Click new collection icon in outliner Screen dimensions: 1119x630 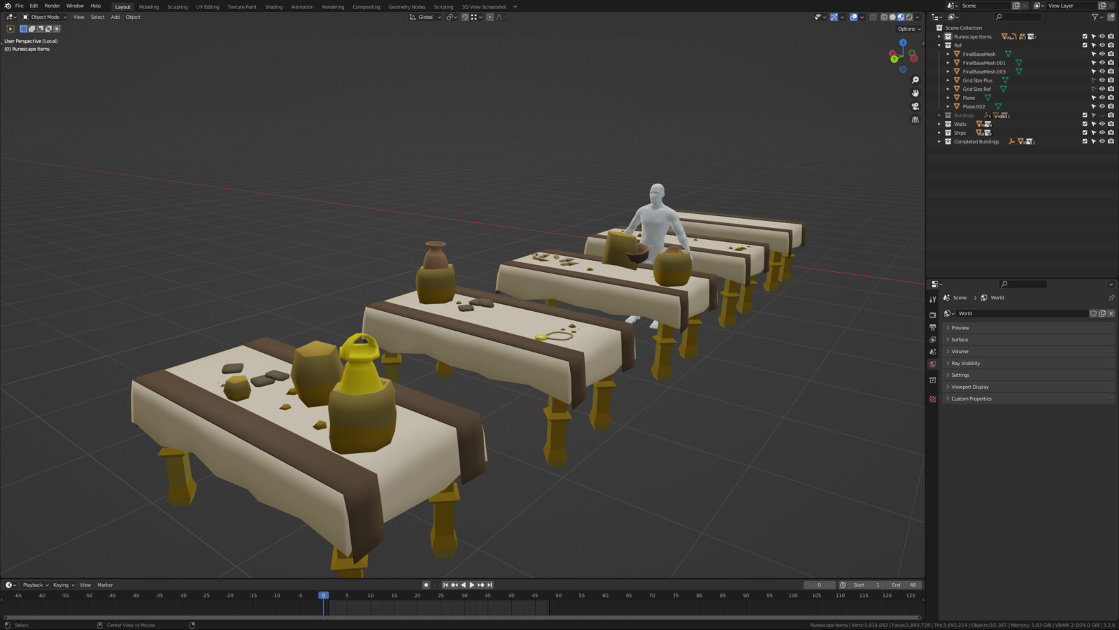pos(1111,17)
